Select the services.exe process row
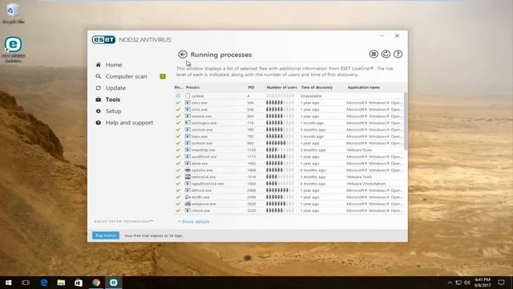The image size is (513, 289). click(x=289, y=130)
